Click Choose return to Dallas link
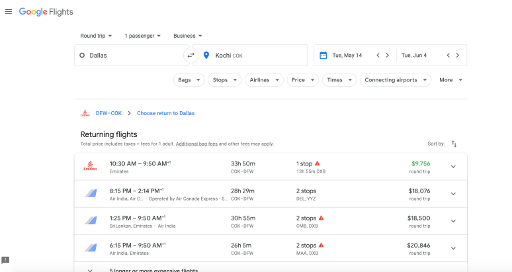The height and width of the screenshot is (272, 512). click(165, 113)
